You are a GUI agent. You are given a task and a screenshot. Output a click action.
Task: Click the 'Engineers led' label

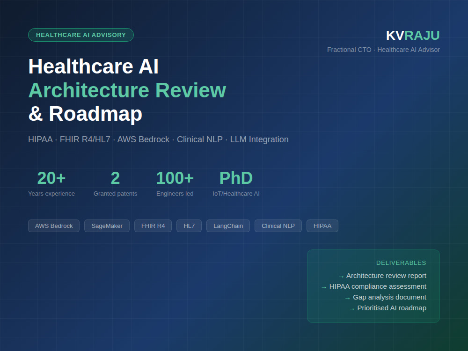(x=175, y=194)
